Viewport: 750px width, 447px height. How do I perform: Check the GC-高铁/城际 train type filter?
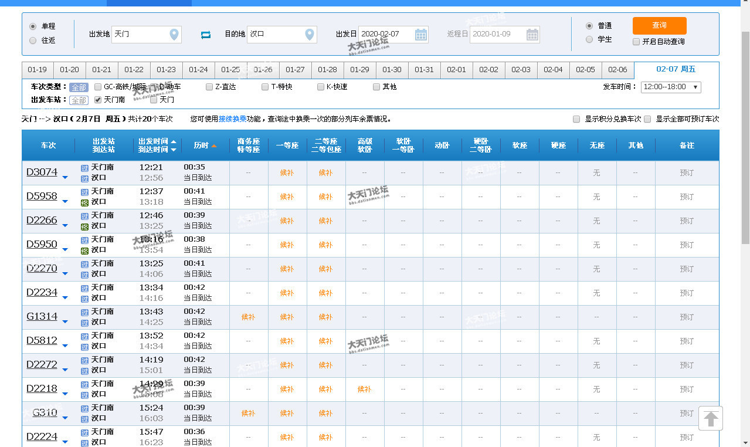pos(98,87)
